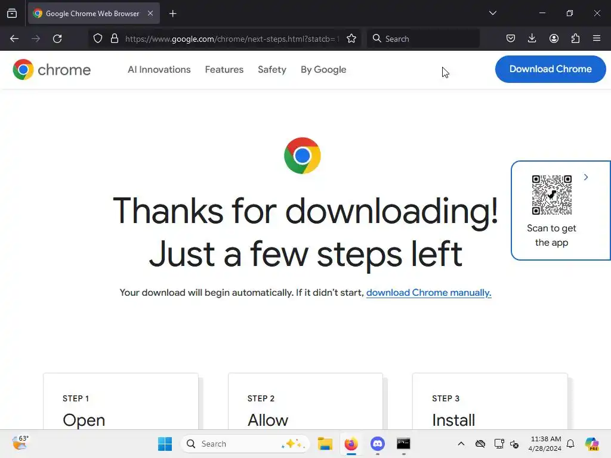The image size is (611, 458).
Task: Click the chrome logo in page header
Action: click(51, 70)
